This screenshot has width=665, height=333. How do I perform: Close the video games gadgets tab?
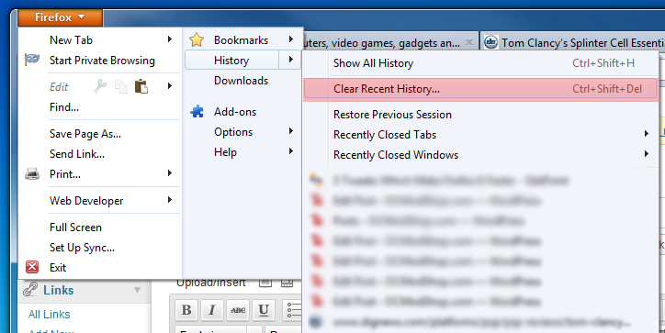tap(469, 42)
